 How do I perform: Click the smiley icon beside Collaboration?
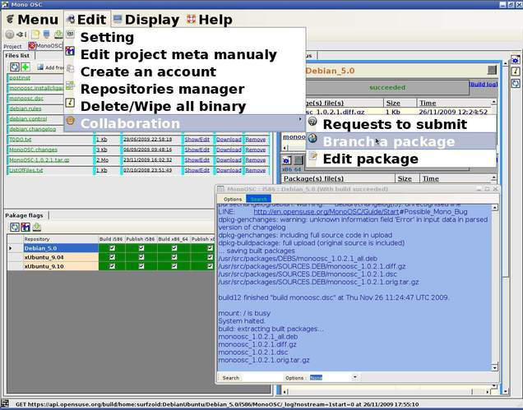coord(70,120)
